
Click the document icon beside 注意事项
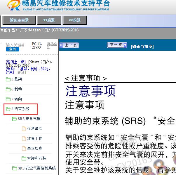[24, 129]
